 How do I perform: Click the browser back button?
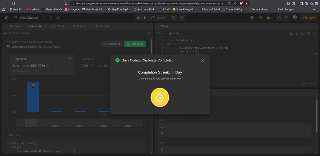click(x=3, y=3)
